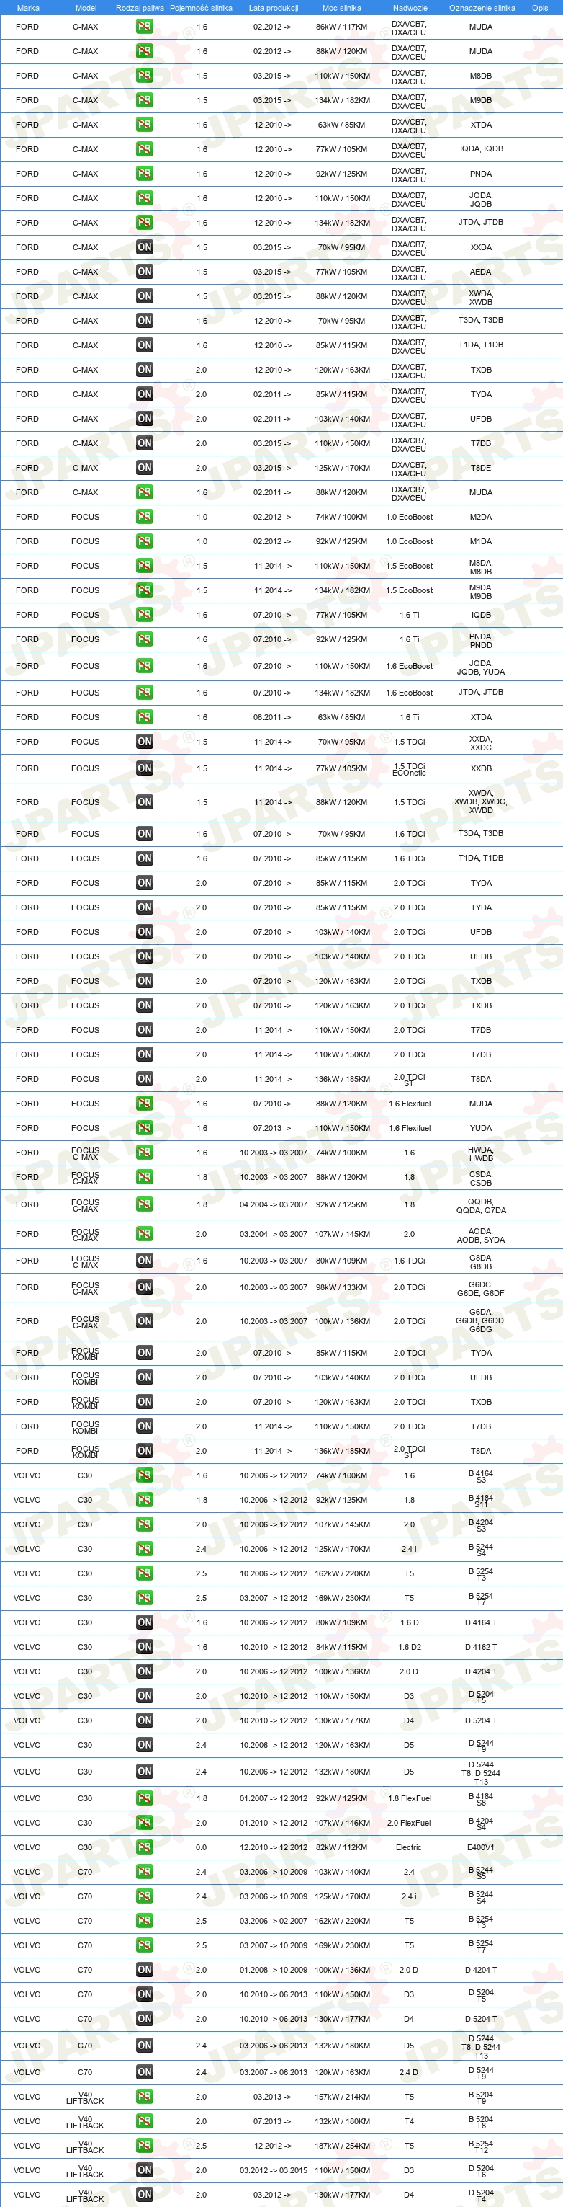The width and height of the screenshot is (563, 2207).
Task: Click the PB fuel icon in the V40 Liftback T4 row
Action: tap(145, 2122)
